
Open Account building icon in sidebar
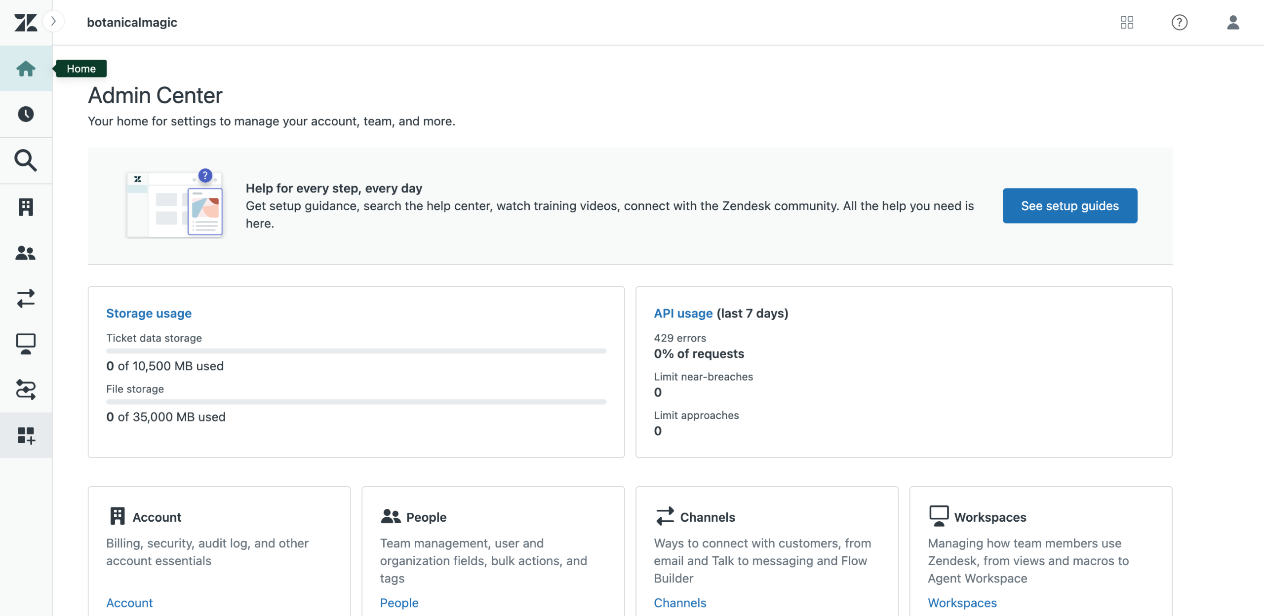click(26, 207)
